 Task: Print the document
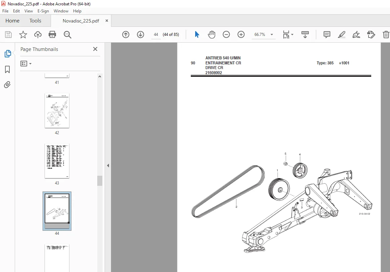(52, 35)
